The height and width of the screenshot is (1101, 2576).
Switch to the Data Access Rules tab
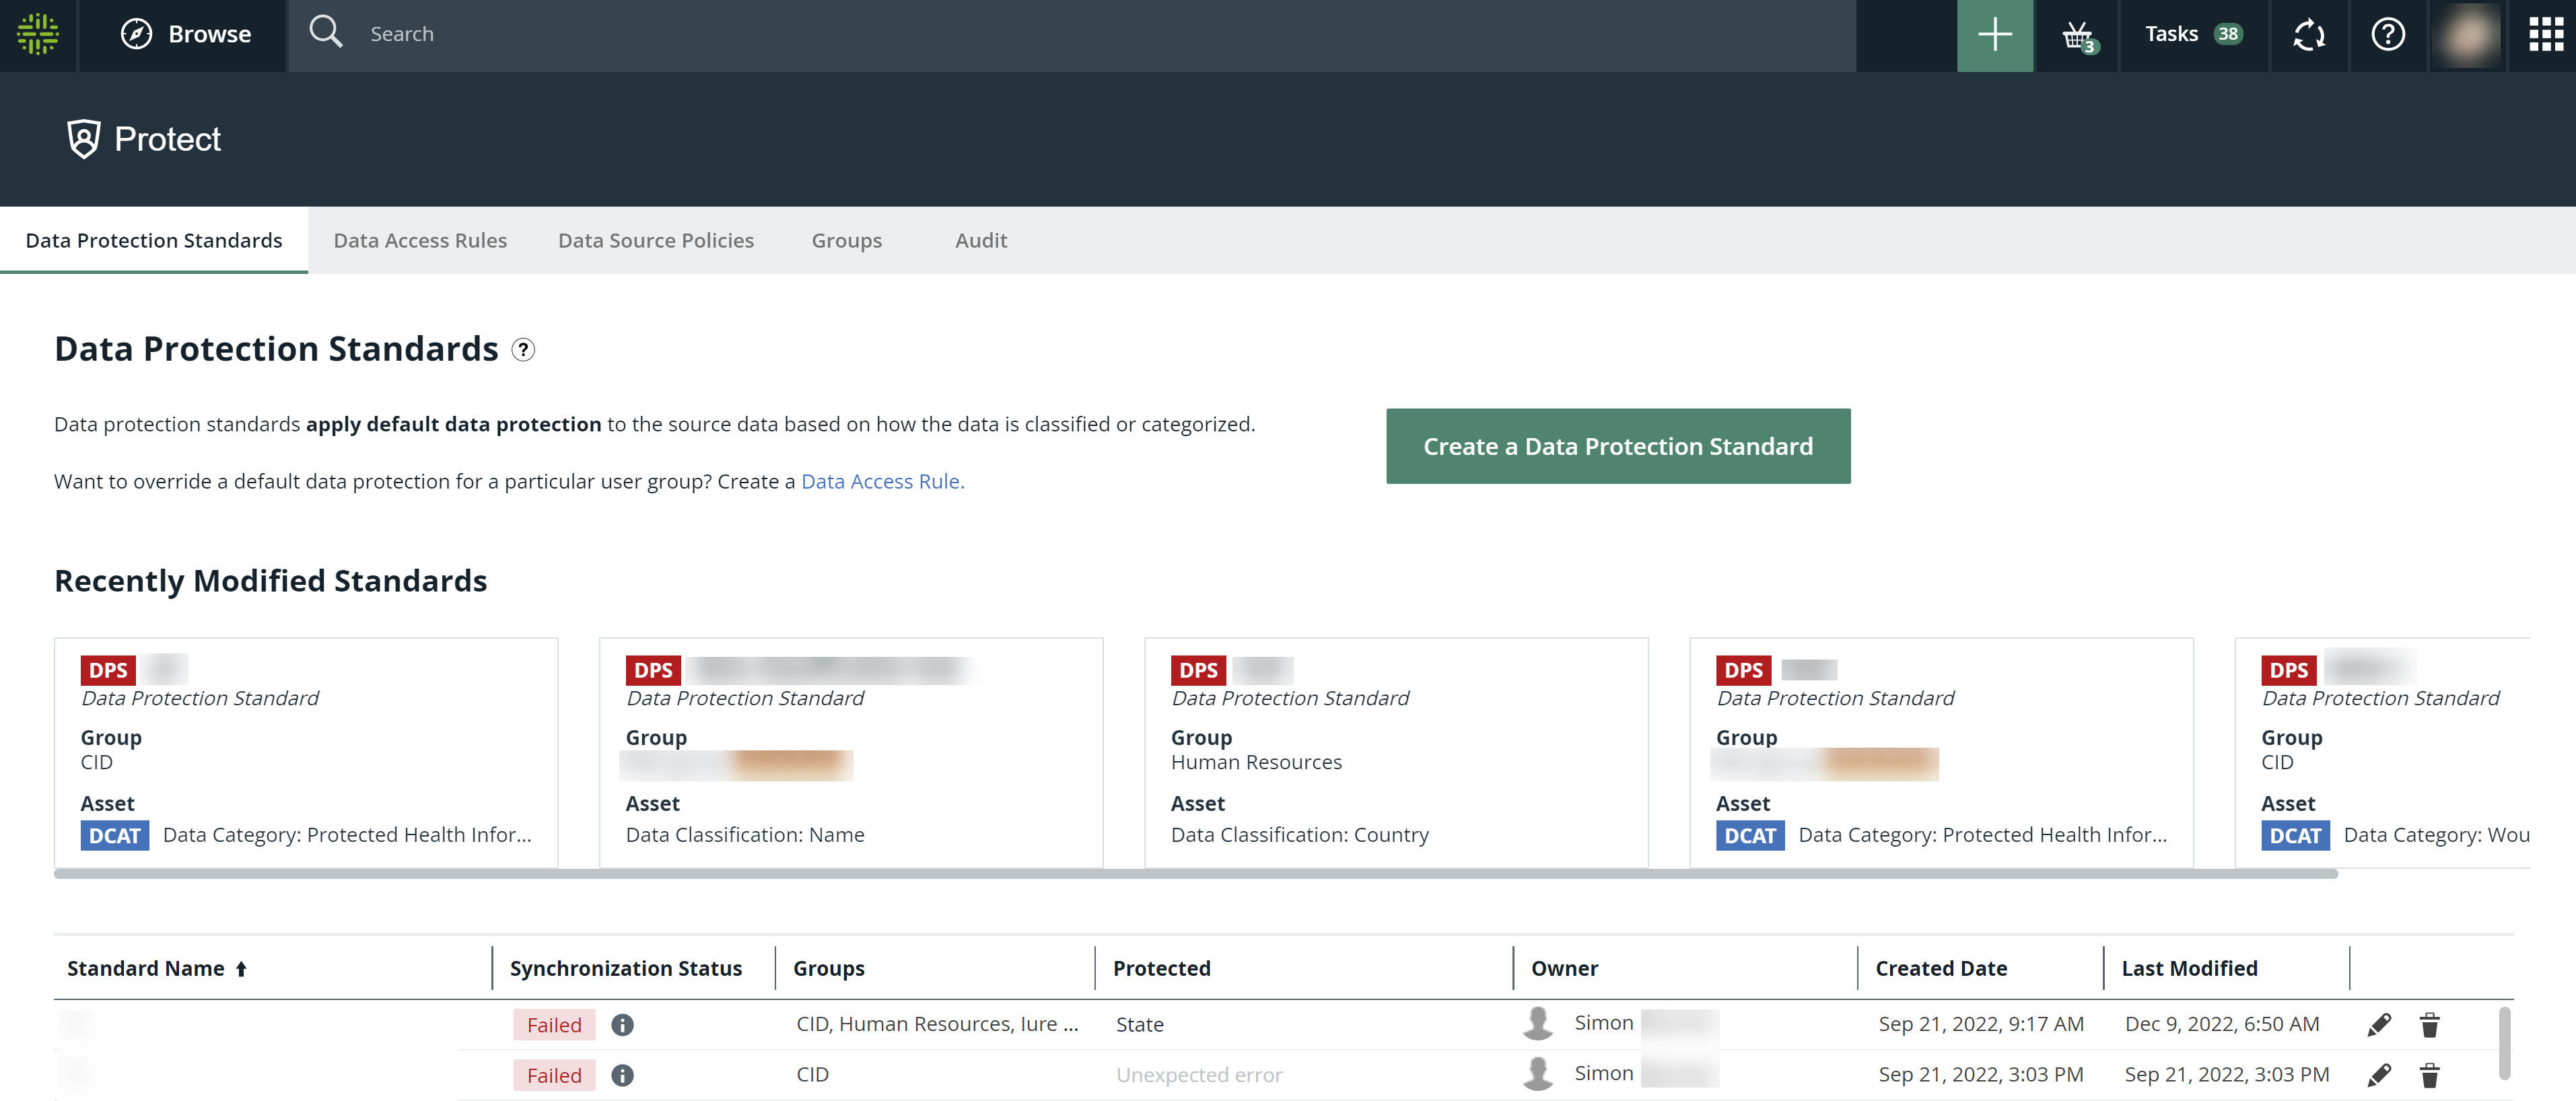coord(420,240)
